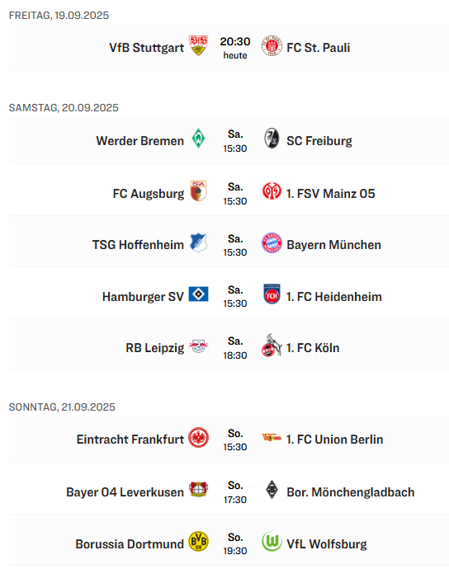Click the RB Leipzig bulls logo
Image resolution: width=449 pixels, height=569 pixels.
(x=198, y=346)
